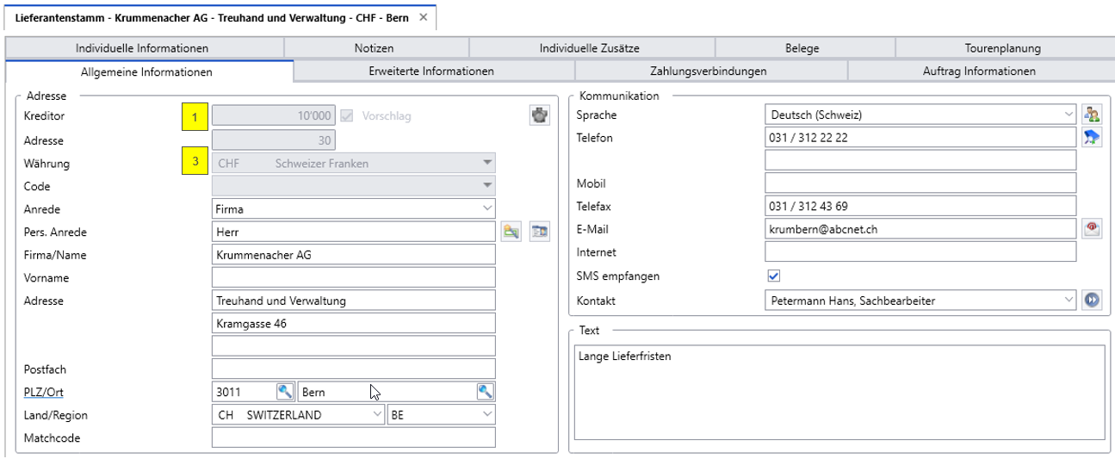The height and width of the screenshot is (459, 1115).
Task: Open the Sprache dropdown Deutsch (Schweiz)
Action: [920, 115]
